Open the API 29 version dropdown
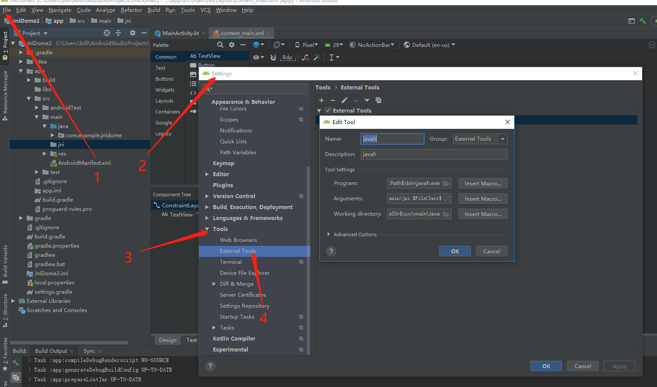 tap(334, 45)
